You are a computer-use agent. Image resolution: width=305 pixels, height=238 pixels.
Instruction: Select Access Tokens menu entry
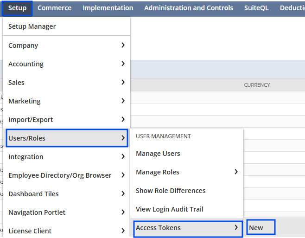(188, 228)
